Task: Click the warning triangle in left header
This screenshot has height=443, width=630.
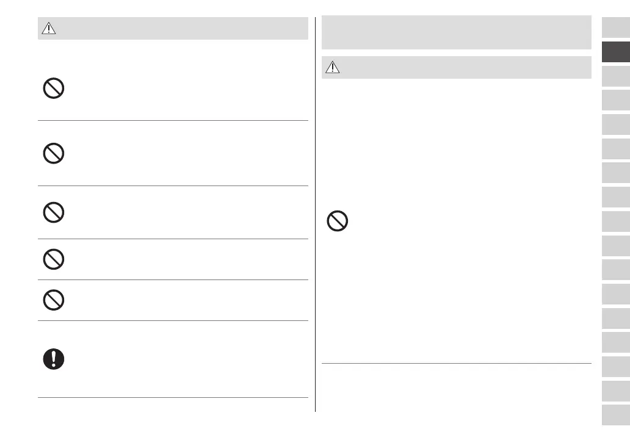Action: click(x=48, y=29)
